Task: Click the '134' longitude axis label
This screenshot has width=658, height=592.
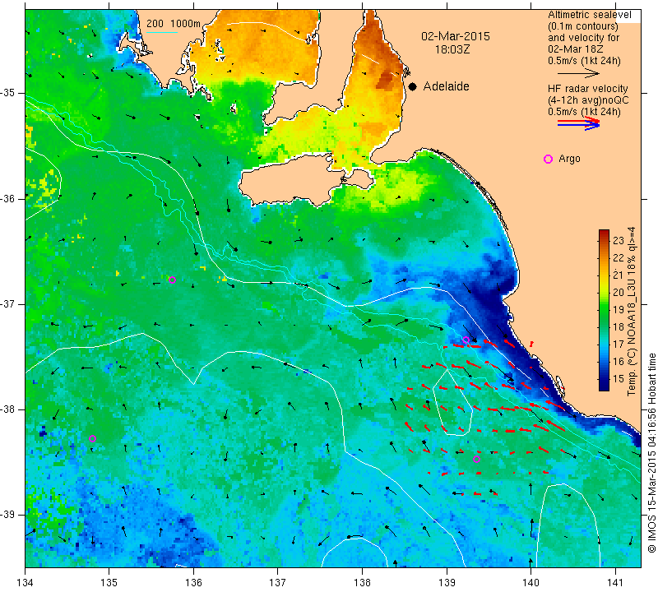Action: click(x=25, y=583)
